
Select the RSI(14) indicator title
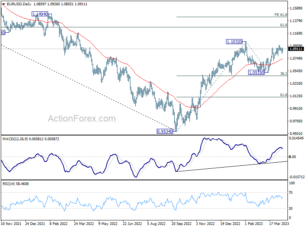(8, 184)
